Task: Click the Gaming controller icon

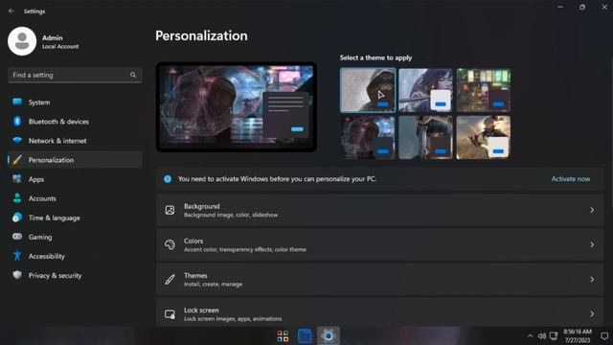Action: (x=17, y=237)
